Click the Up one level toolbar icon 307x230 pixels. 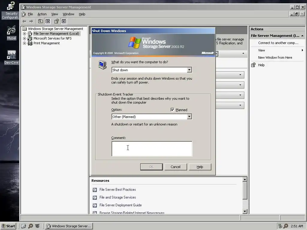click(x=40, y=21)
